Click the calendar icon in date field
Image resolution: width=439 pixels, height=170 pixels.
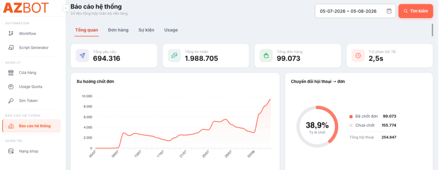pyautogui.click(x=389, y=11)
